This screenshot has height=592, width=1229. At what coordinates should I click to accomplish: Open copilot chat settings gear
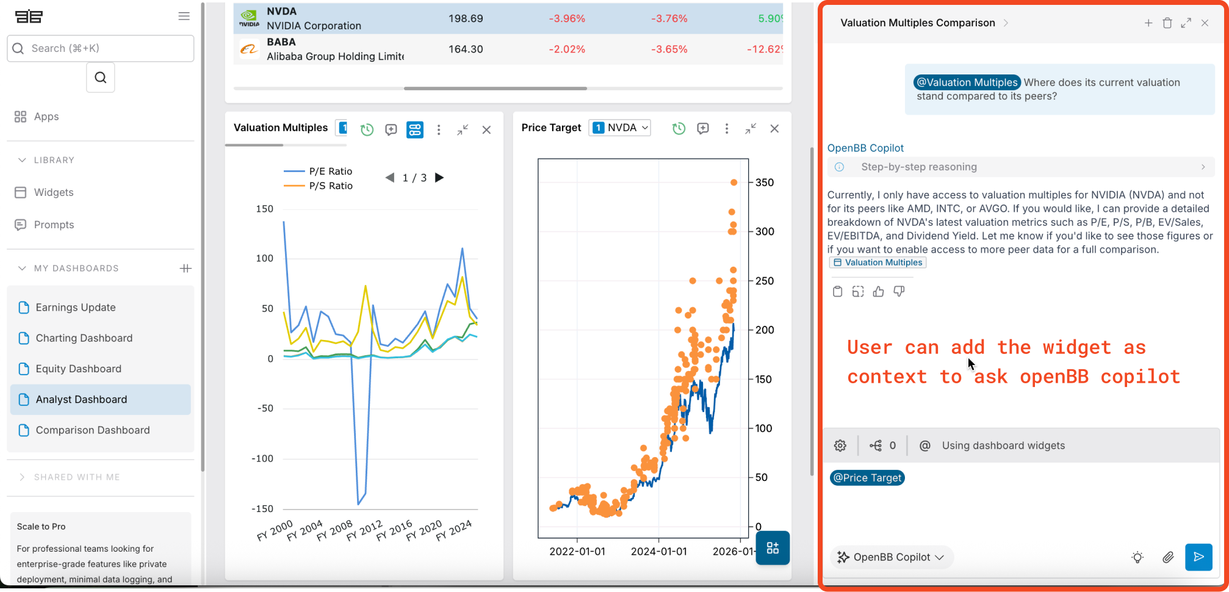coord(840,445)
